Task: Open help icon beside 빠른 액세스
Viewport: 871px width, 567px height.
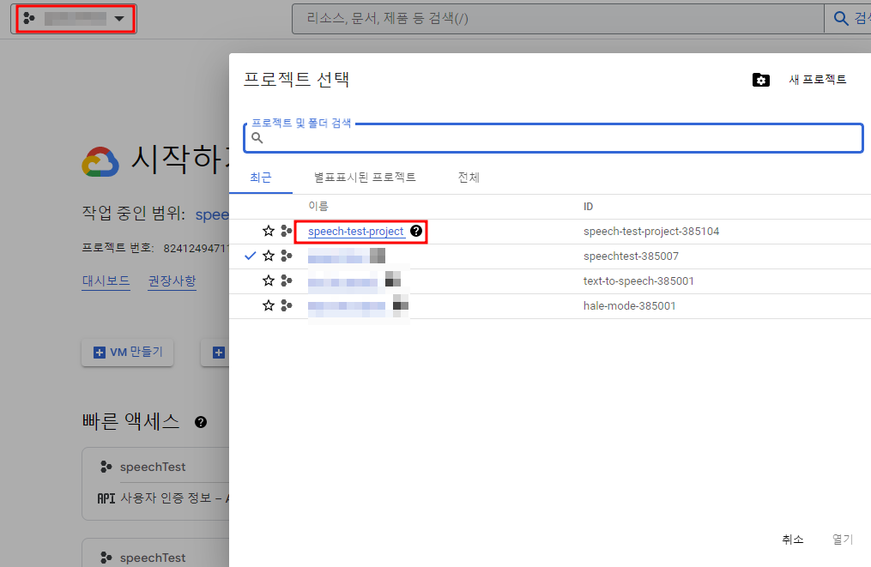Action: (201, 422)
